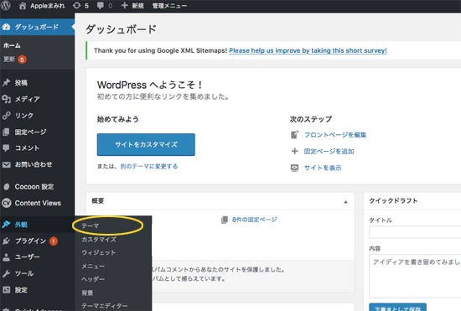This screenshot has width=461, height=311.
Task: Select メニュー in the 外観 submenu
Action: click(x=93, y=266)
